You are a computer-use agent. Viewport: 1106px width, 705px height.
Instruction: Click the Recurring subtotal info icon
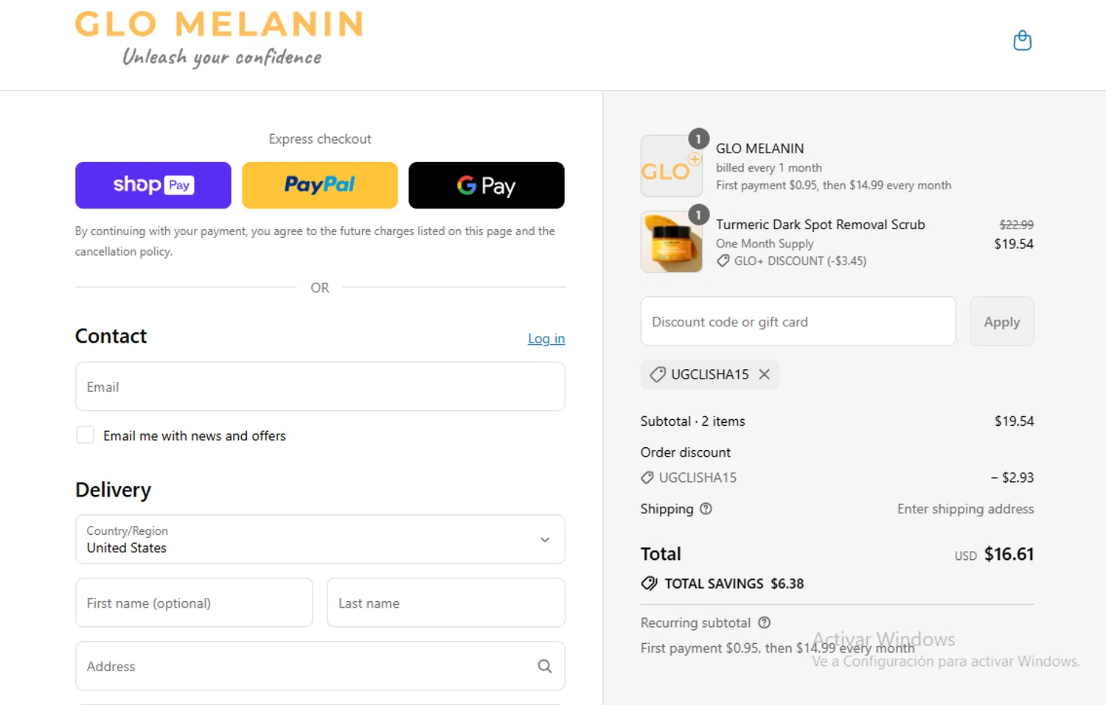(x=765, y=622)
